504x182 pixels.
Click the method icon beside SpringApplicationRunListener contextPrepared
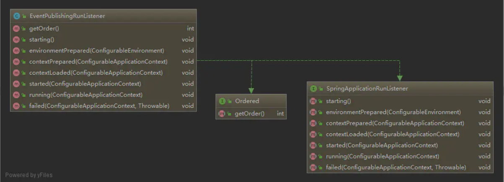click(x=313, y=123)
